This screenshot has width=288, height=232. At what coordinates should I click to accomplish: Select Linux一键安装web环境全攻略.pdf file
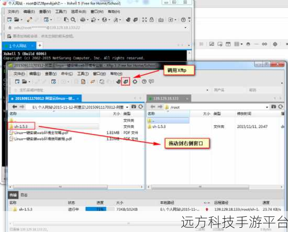tap(39, 132)
